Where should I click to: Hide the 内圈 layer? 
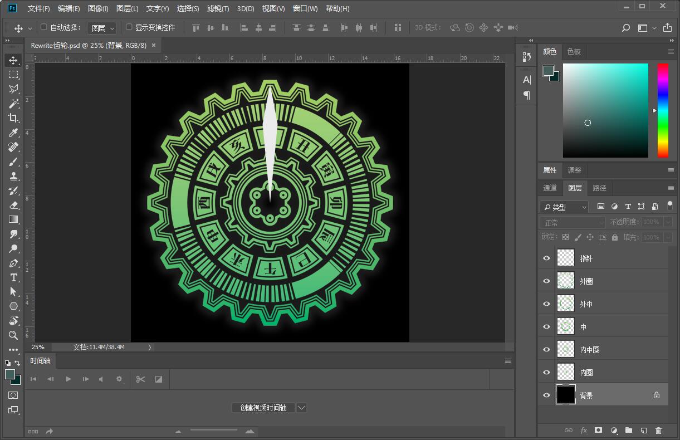click(546, 373)
